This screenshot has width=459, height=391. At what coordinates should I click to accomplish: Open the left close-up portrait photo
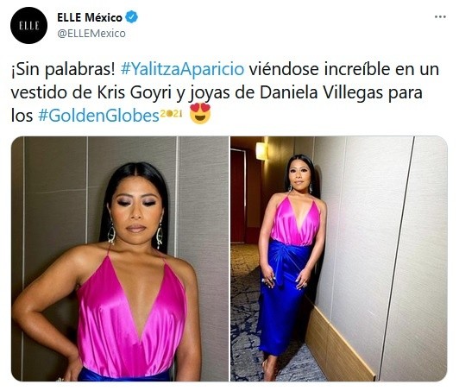(x=120, y=259)
